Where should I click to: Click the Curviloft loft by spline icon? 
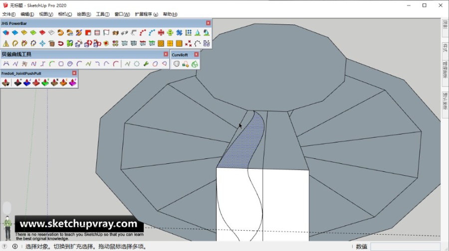click(177, 64)
